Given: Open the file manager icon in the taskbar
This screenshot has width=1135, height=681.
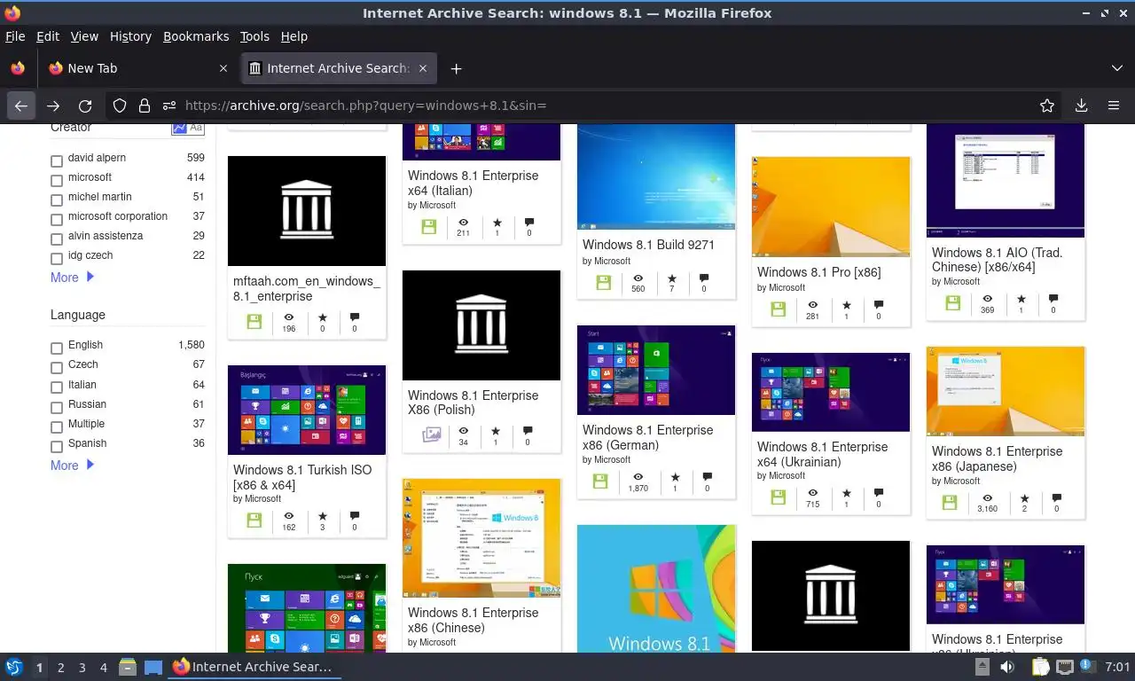Looking at the screenshot, I should [x=128, y=667].
